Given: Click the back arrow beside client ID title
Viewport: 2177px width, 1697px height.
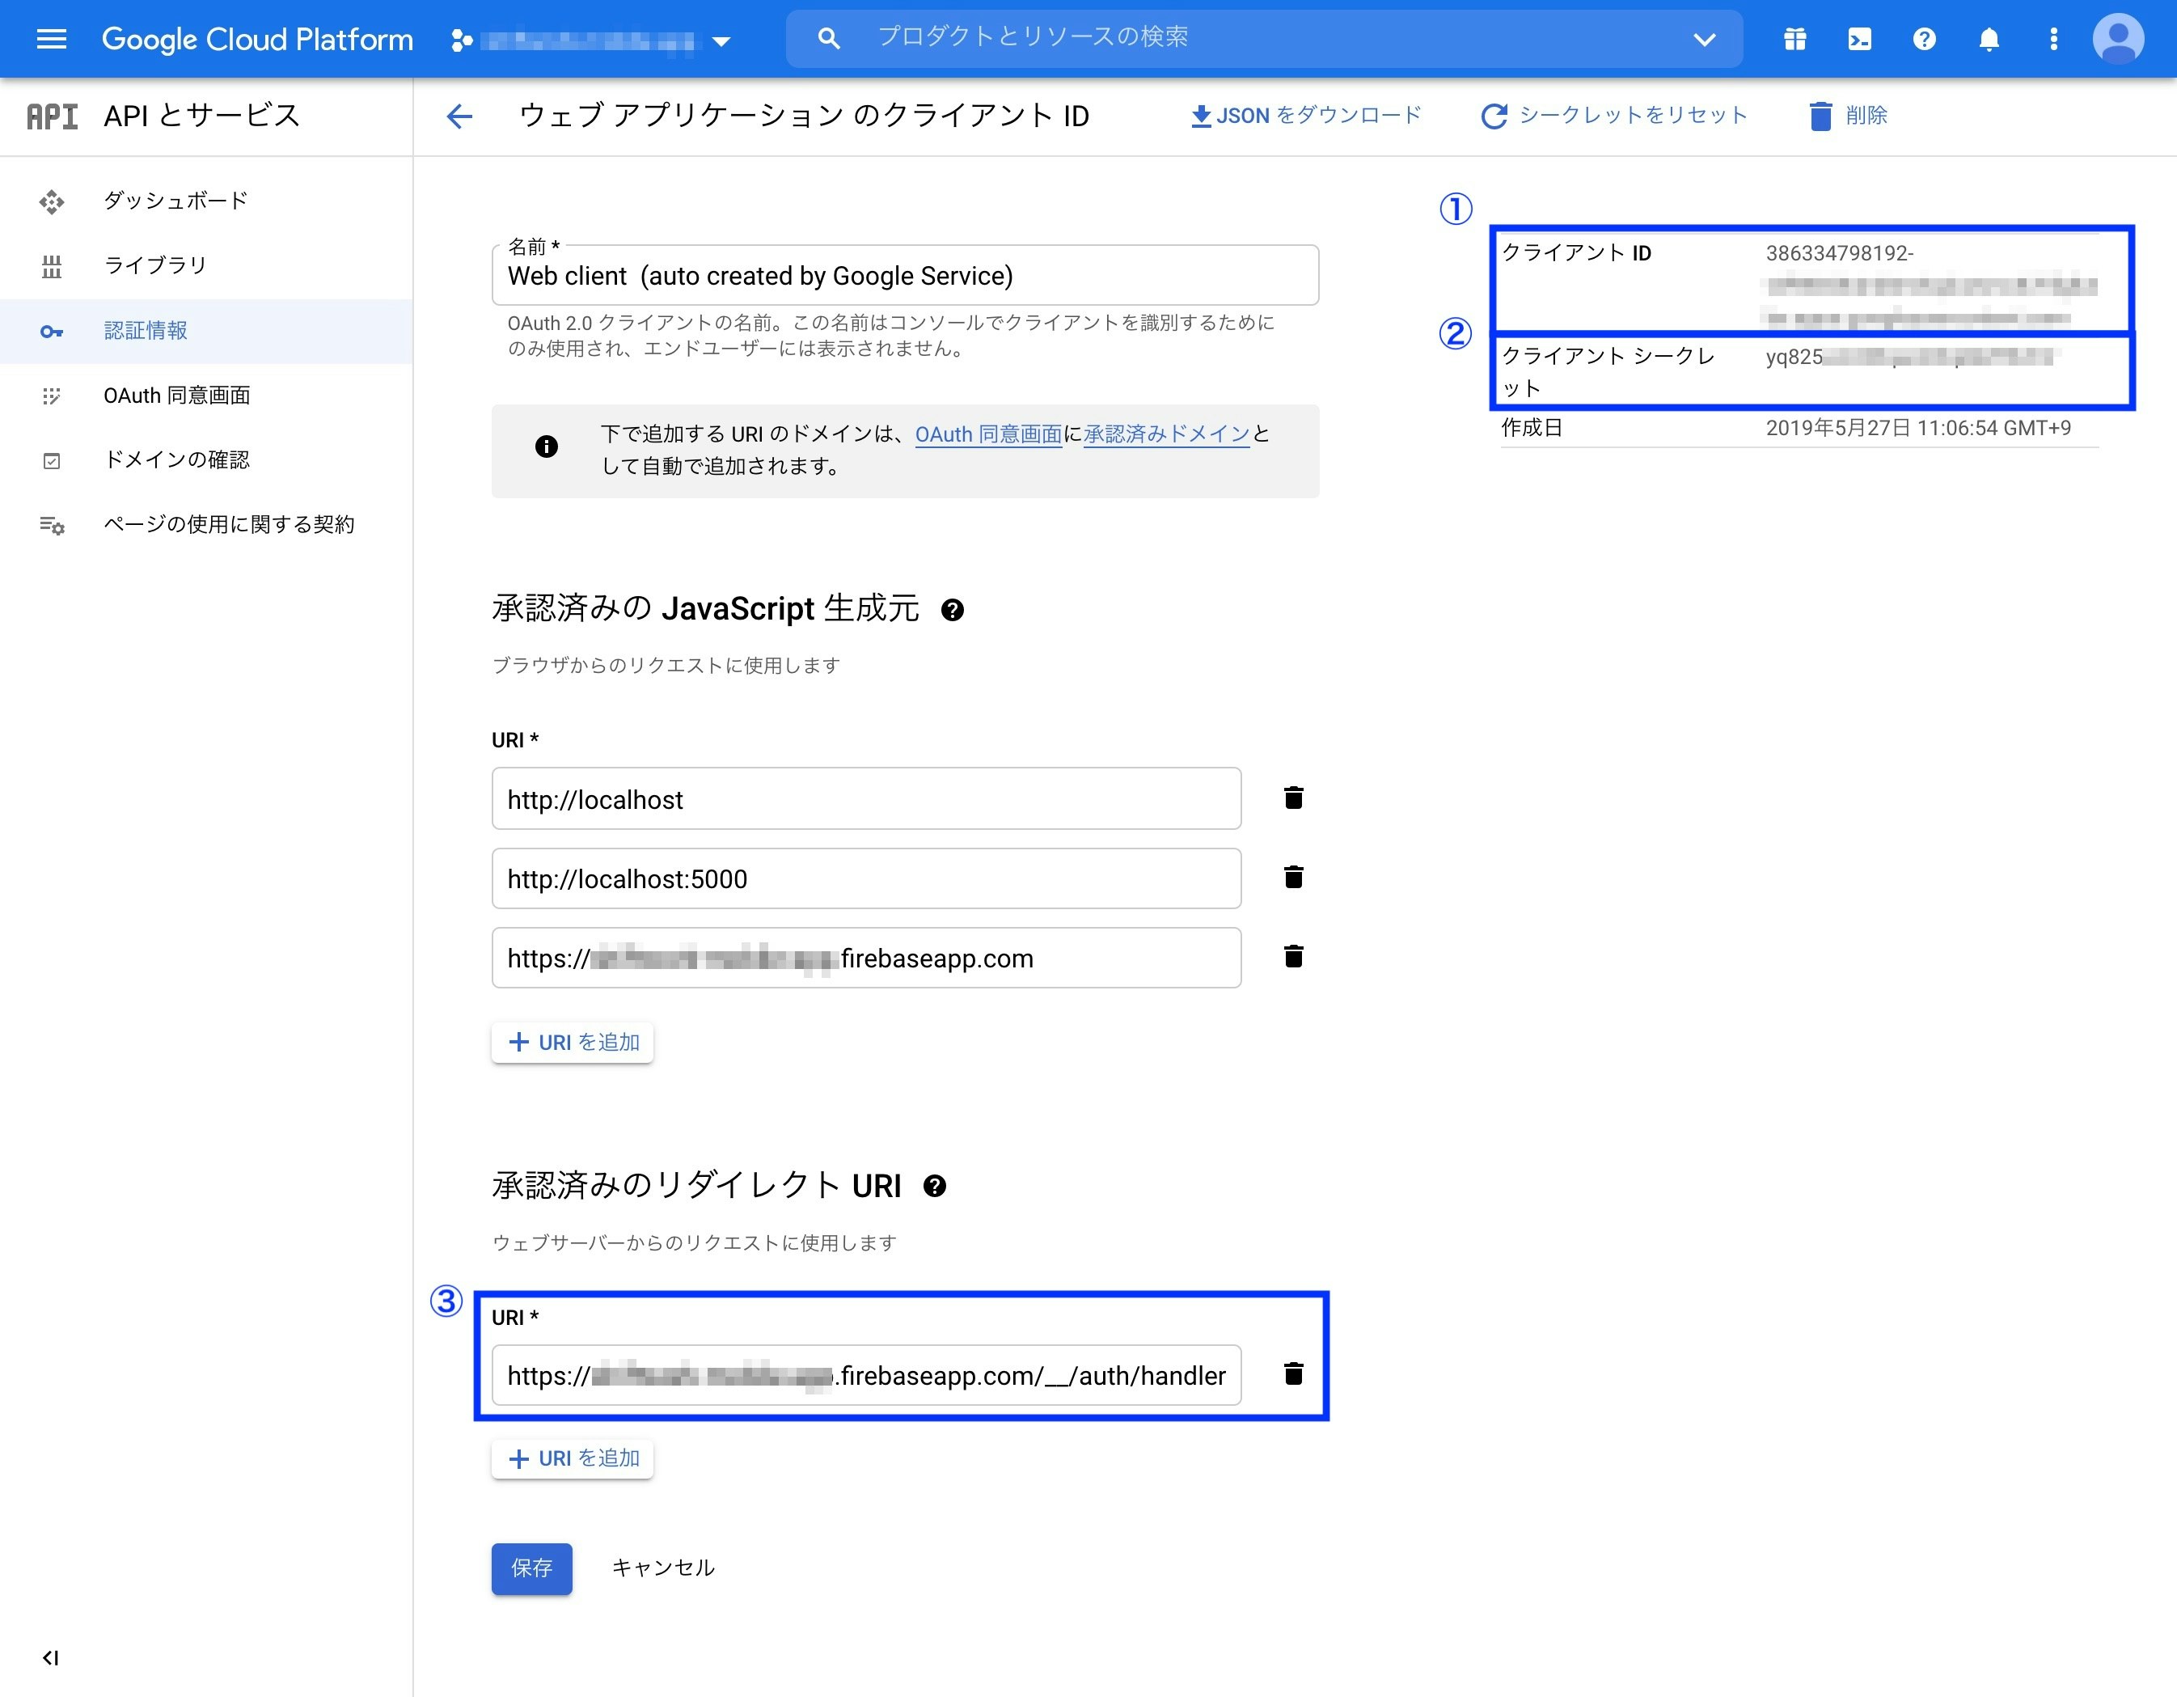Looking at the screenshot, I should click(x=459, y=116).
